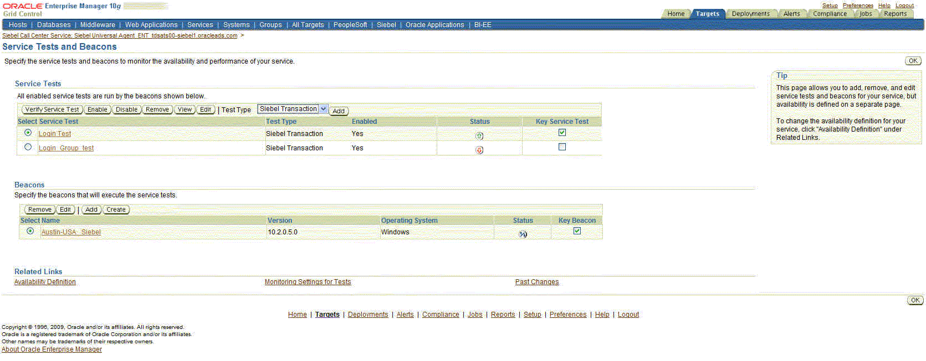Viewport: 926px width, 361px height.
Task: Toggle Key Beacon checkbox for Austin-USA_Siebel
Action: (577, 231)
